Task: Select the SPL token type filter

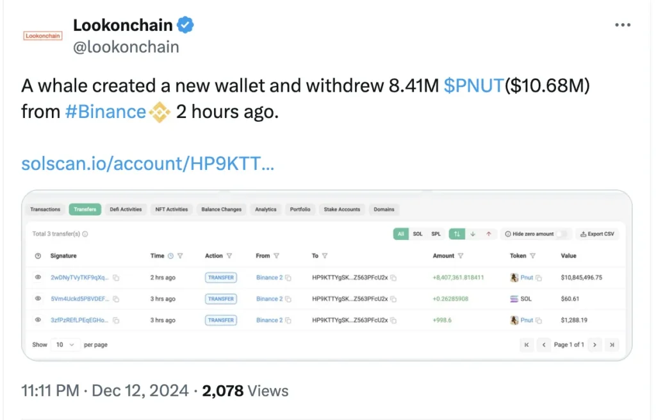Action: pos(436,235)
